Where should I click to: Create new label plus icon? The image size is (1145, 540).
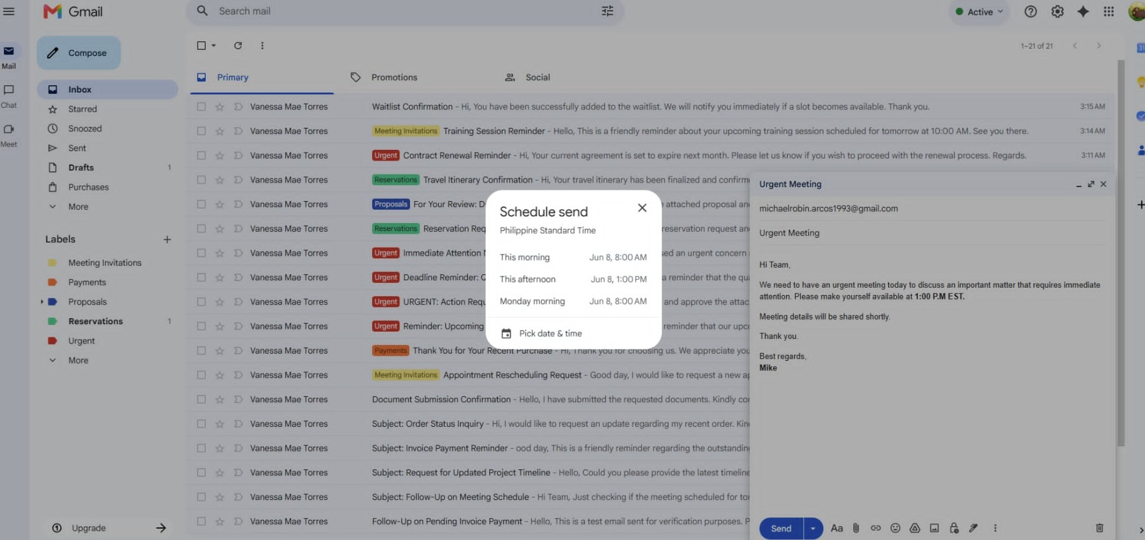point(167,239)
